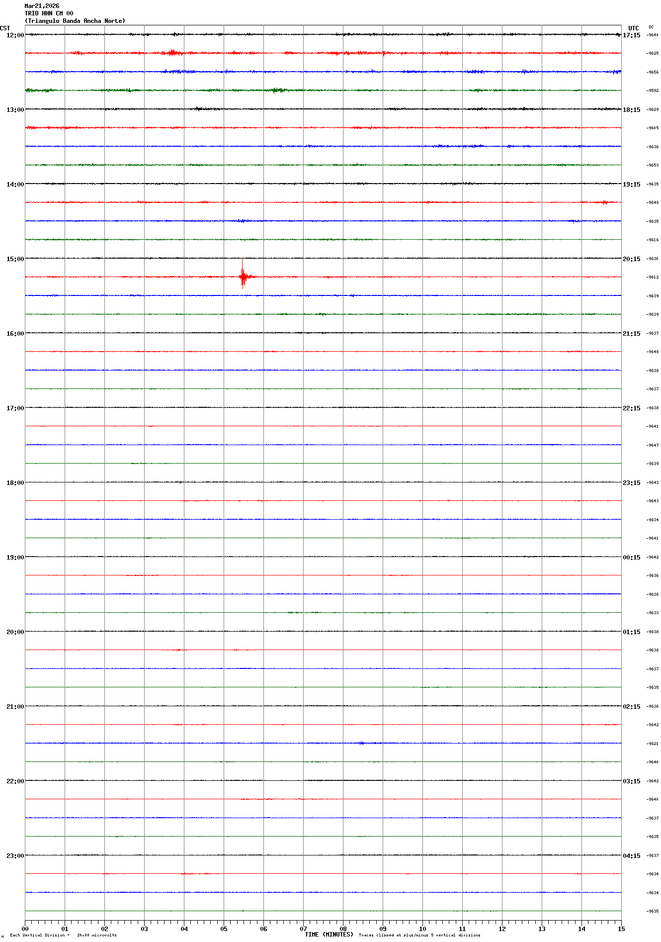Click the DC column header
Screen dimensions: 661x942
[651, 27]
